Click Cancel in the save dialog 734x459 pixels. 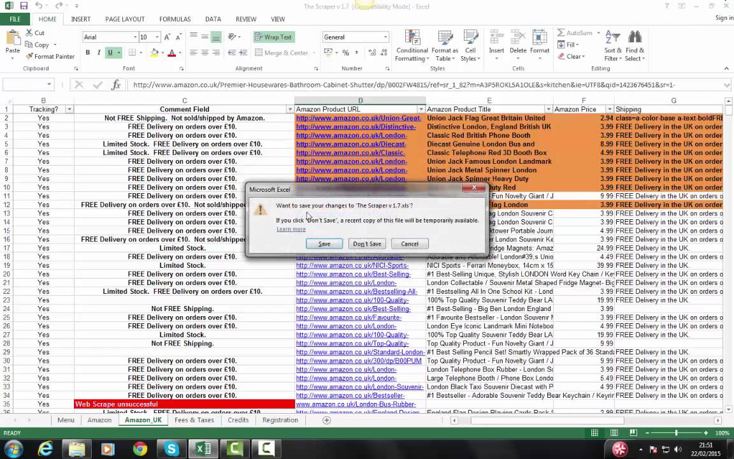coord(410,244)
